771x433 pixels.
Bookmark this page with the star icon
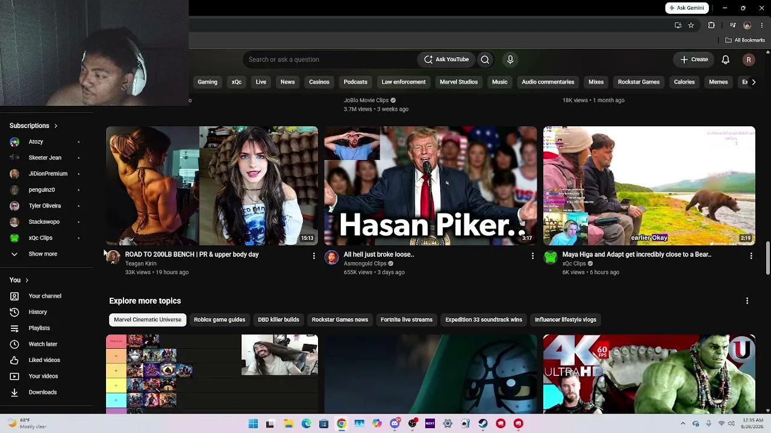click(x=691, y=25)
